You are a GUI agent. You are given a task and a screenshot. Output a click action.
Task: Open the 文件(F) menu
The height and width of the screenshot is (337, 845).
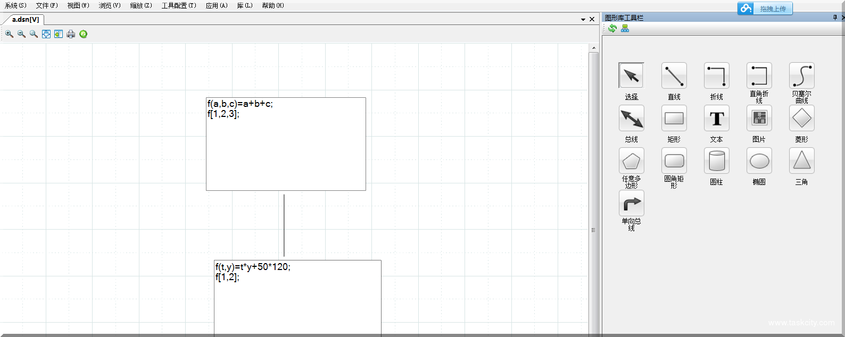47,5
